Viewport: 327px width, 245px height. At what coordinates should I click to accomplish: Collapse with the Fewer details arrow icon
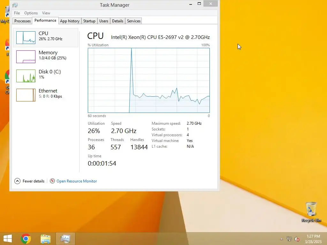click(x=17, y=181)
